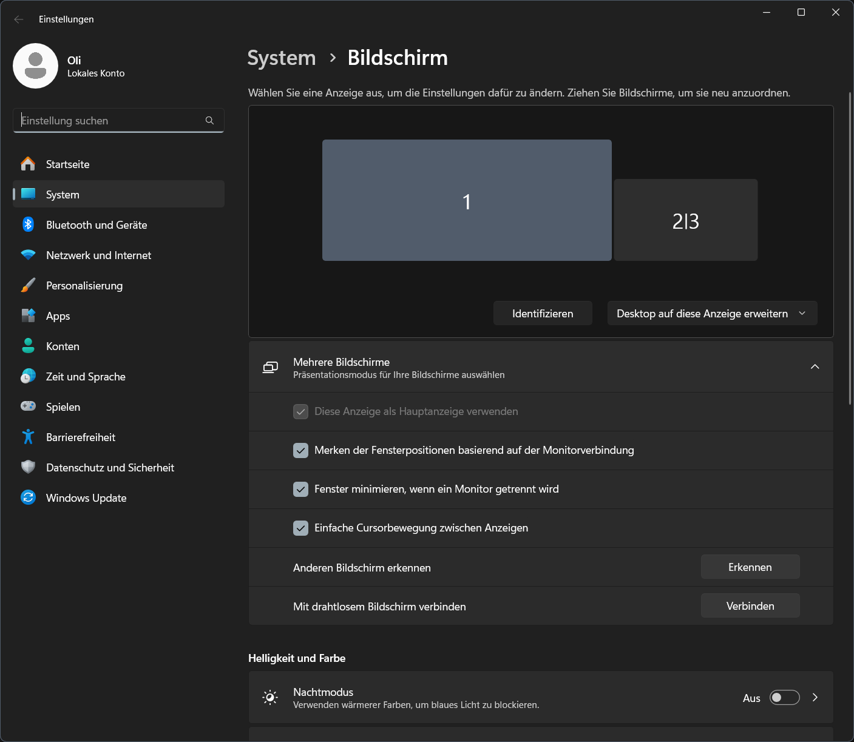Focus the Einstellung suchen search field
854x742 pixels.
[118, 120]
